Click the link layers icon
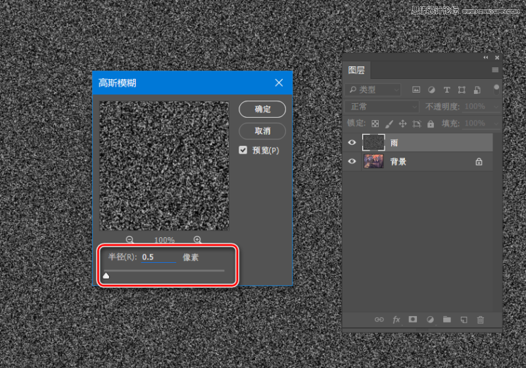 tap(379, 320)
